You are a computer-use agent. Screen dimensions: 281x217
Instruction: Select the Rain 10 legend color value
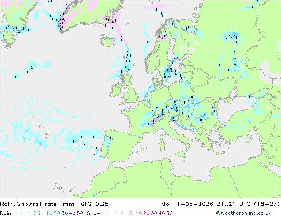coord(49,213)
